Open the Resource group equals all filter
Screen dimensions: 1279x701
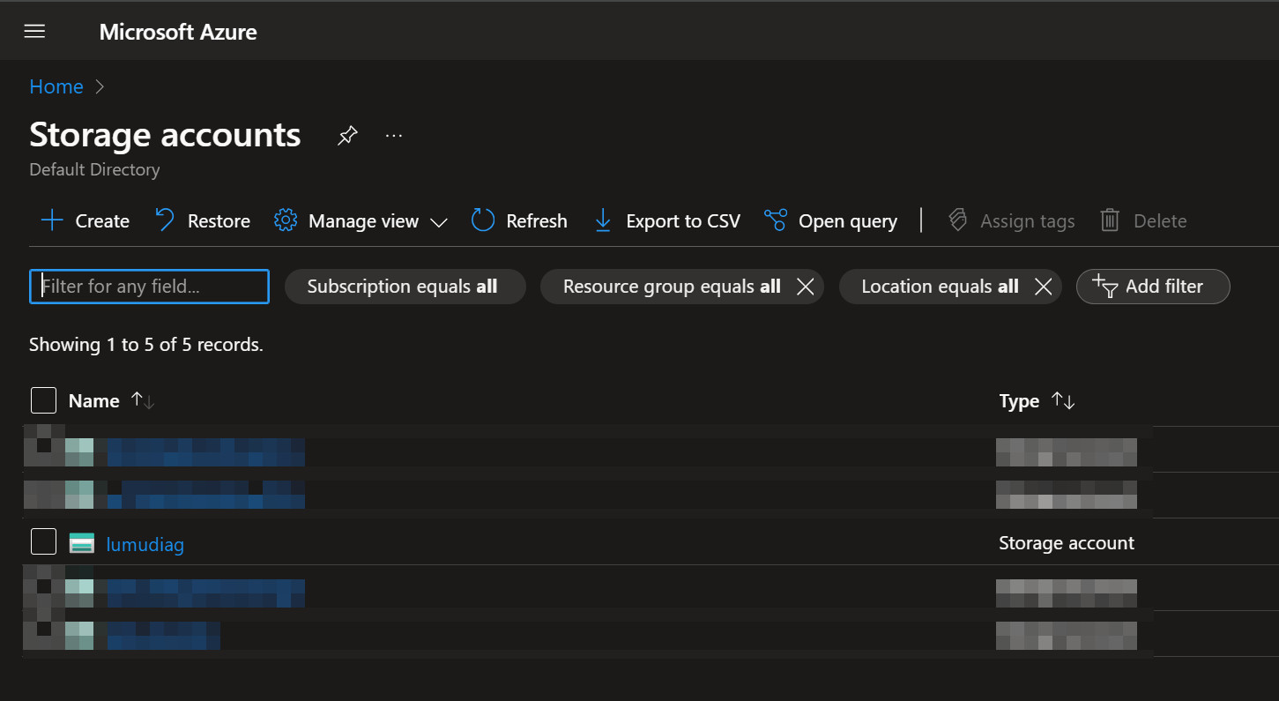tap(671, 287)
